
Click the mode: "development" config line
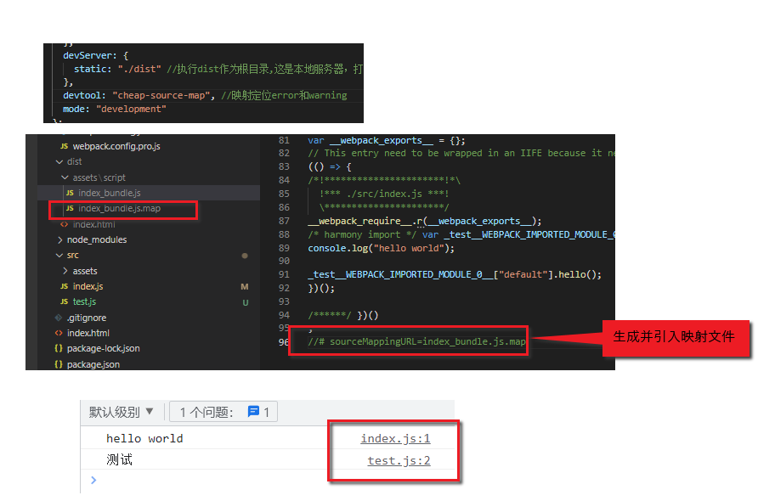pyautogui.click(x=115, y=109)
